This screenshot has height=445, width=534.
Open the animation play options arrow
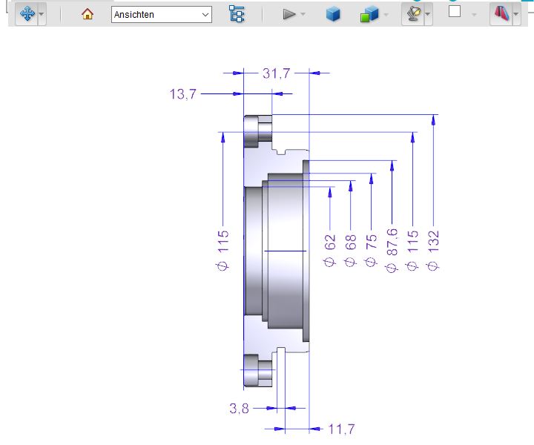[x=303, y=14]
